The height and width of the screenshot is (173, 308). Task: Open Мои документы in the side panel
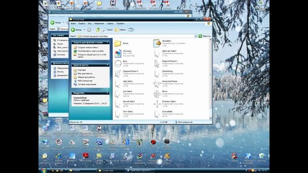(x=83, y=74)
